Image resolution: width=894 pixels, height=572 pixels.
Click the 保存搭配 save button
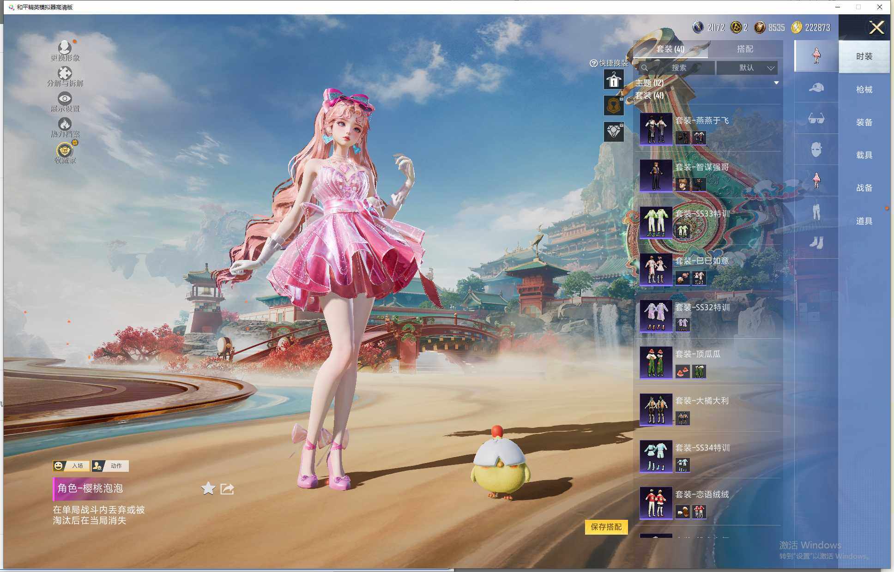point(606,527)
